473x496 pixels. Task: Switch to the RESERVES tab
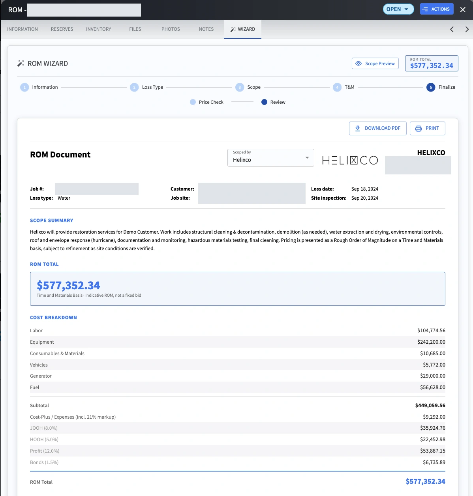[x=62, y=29]
